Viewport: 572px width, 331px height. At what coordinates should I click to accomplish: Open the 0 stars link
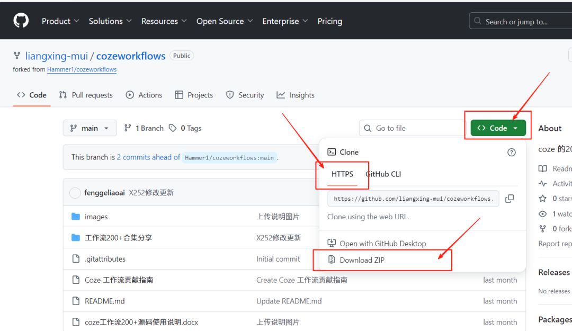click(x=561, y=199)
